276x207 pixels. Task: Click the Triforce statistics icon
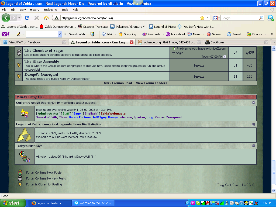click(x=25, y=135)
